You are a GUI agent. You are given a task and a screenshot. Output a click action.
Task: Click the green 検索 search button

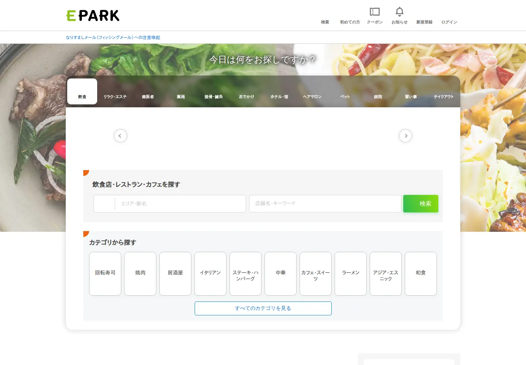coord(421,204)
